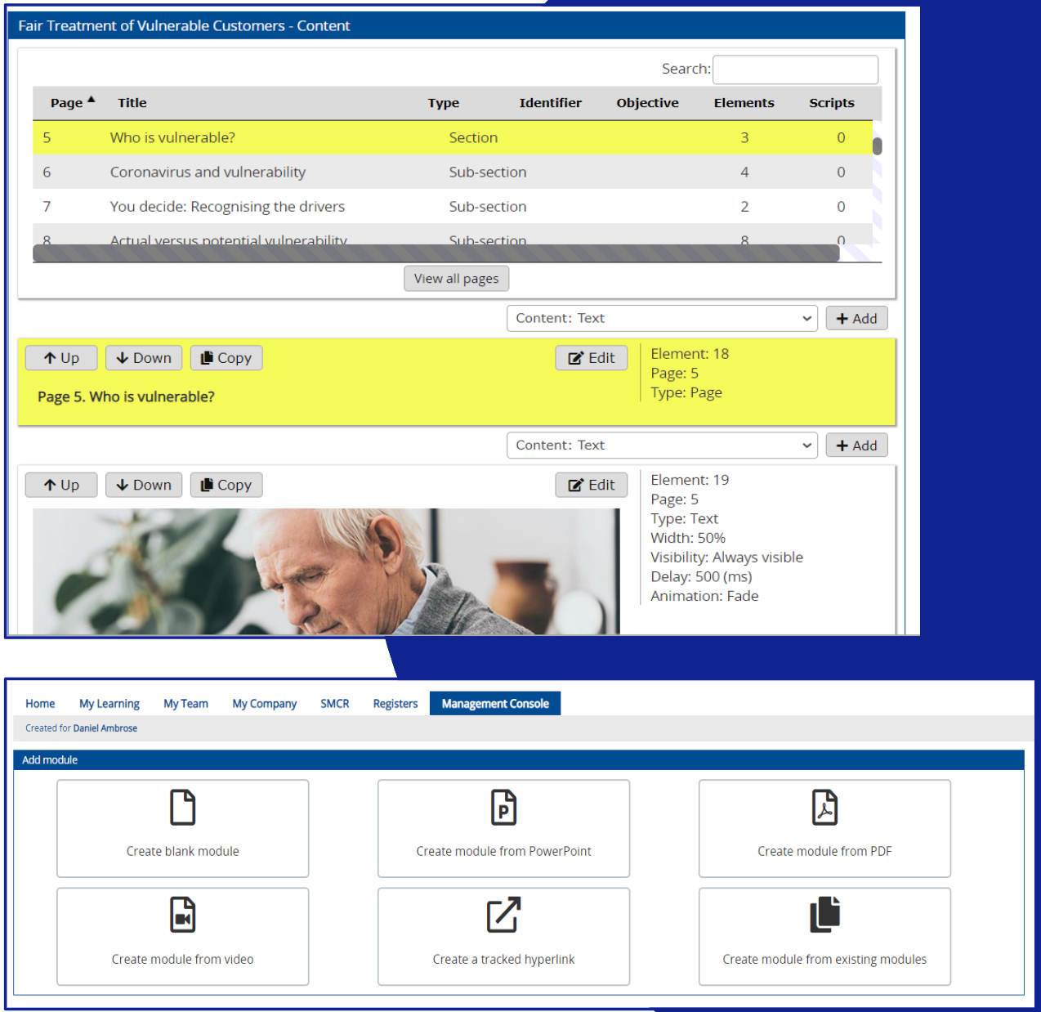Viewport: 1041px width, 1012px height.
Task: Open the tracked hyperlink arrow icon
Action: click(503, 915)
